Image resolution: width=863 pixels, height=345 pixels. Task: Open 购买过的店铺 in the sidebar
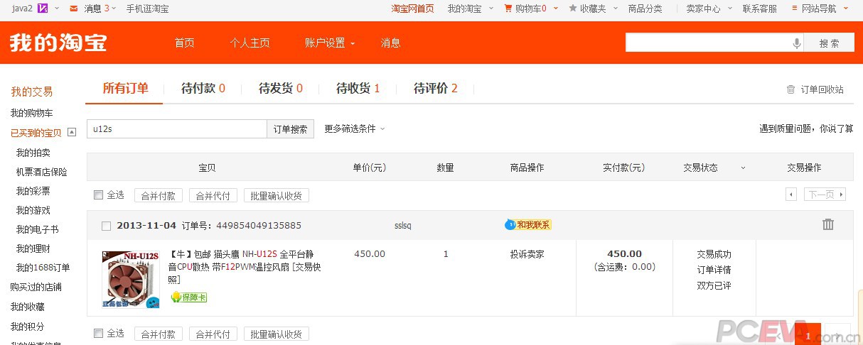pos(36,287)
